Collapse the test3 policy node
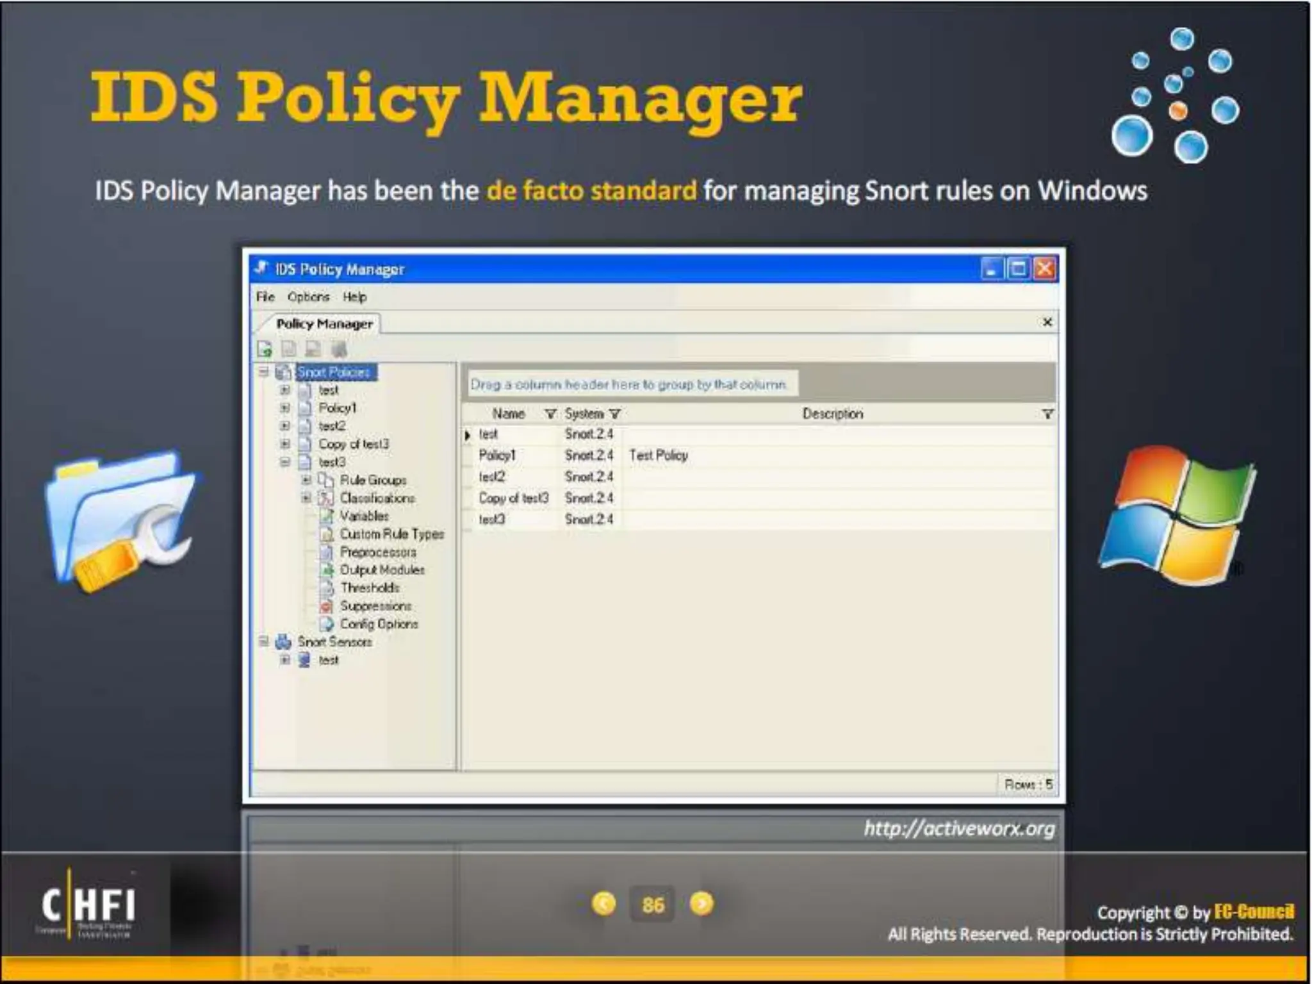 coord(285,462)
